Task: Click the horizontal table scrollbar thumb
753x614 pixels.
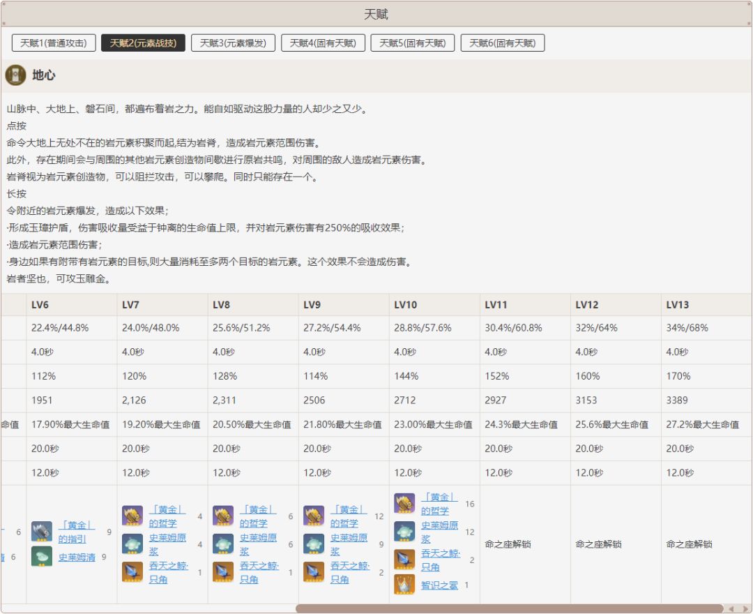Action: [510, 608]
